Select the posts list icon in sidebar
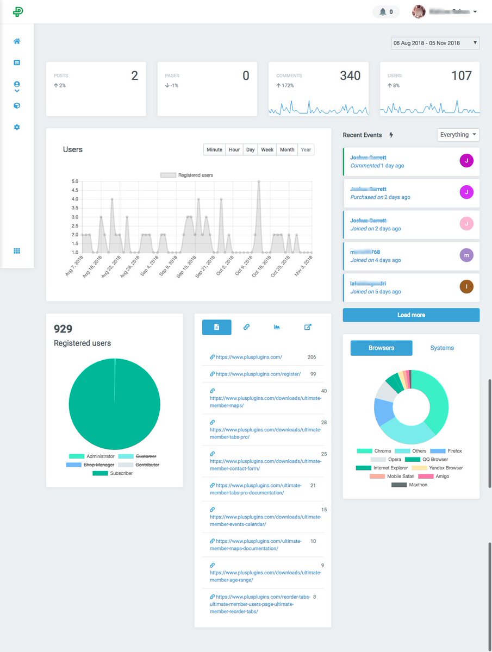 click(x=16, y=62)
